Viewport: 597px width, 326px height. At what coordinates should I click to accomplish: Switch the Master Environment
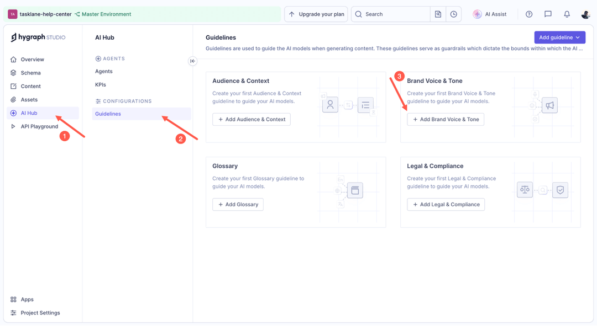tap(103, 14)
